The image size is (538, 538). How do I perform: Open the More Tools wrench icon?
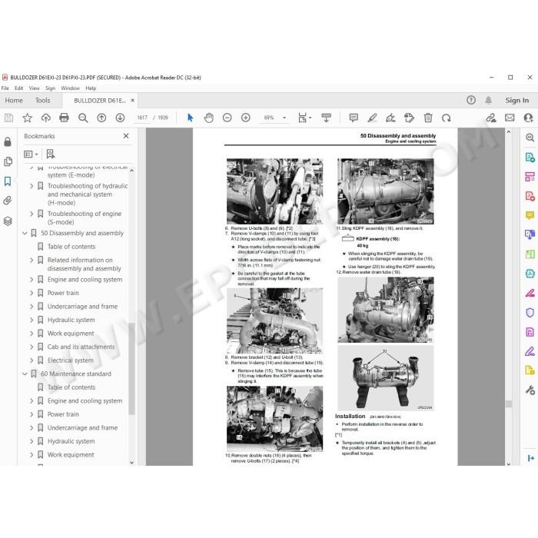530,390
